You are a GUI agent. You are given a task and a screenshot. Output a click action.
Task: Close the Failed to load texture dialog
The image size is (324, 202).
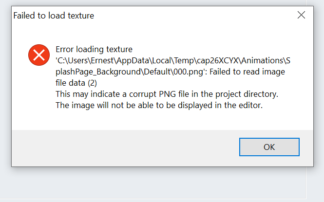301,15
